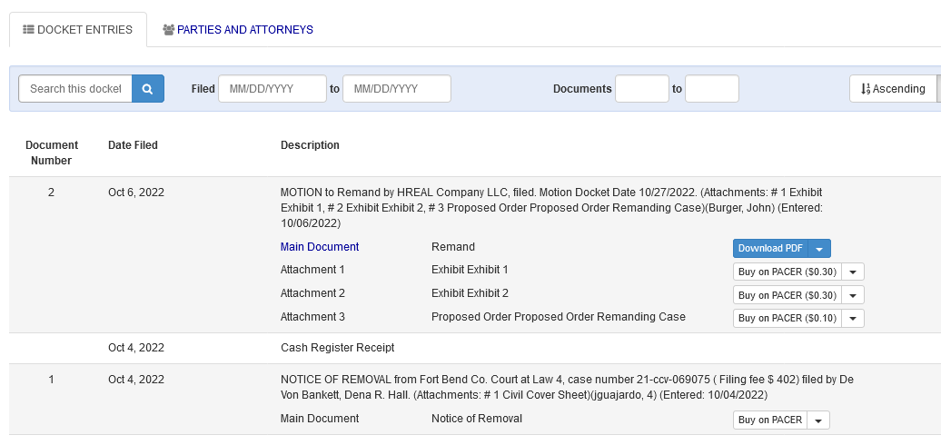
Task: Open the Docket Entries tab
Action: tap(78, 29)
